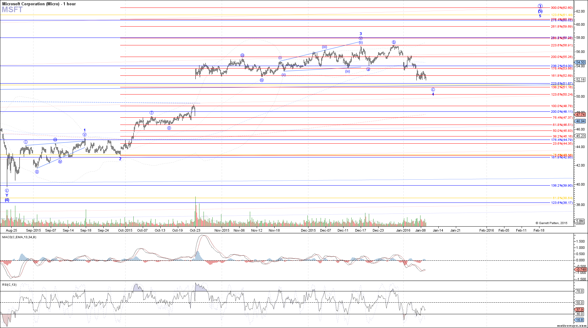
Task: Click the Jan-2016 date label
Action: pyautogui.click(x=403, y=230)
